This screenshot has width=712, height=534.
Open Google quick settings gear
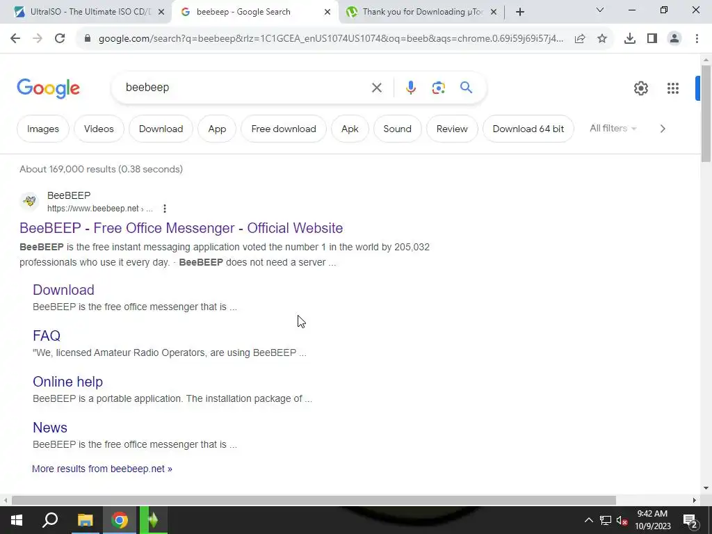[x=640, y=88]
